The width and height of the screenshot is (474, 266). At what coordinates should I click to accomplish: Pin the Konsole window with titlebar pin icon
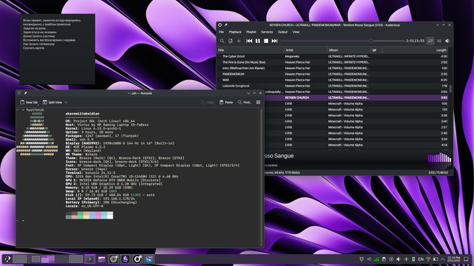point(25,93)
